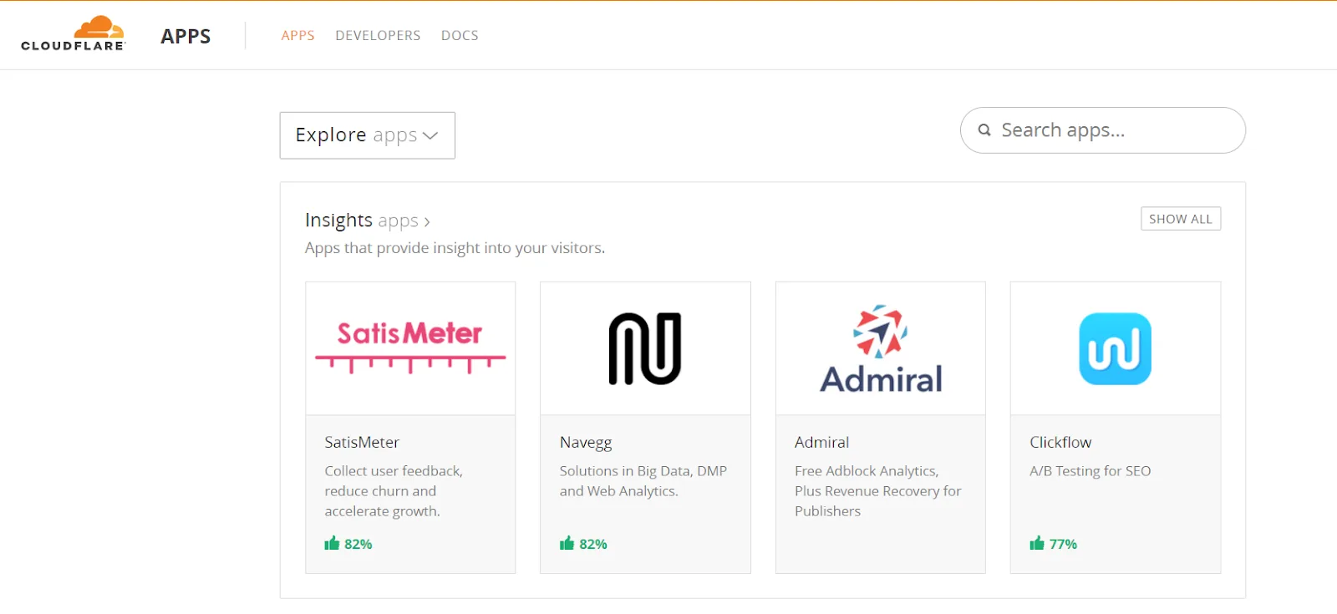Click Clickflow's 77% rating
The width and height of the screenshot is (1337, 614).
pyautogui.click(x=1063, y=544)
